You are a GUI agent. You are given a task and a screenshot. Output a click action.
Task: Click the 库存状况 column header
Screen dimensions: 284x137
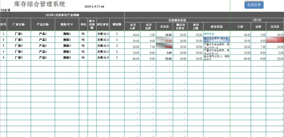coord(217,27)
